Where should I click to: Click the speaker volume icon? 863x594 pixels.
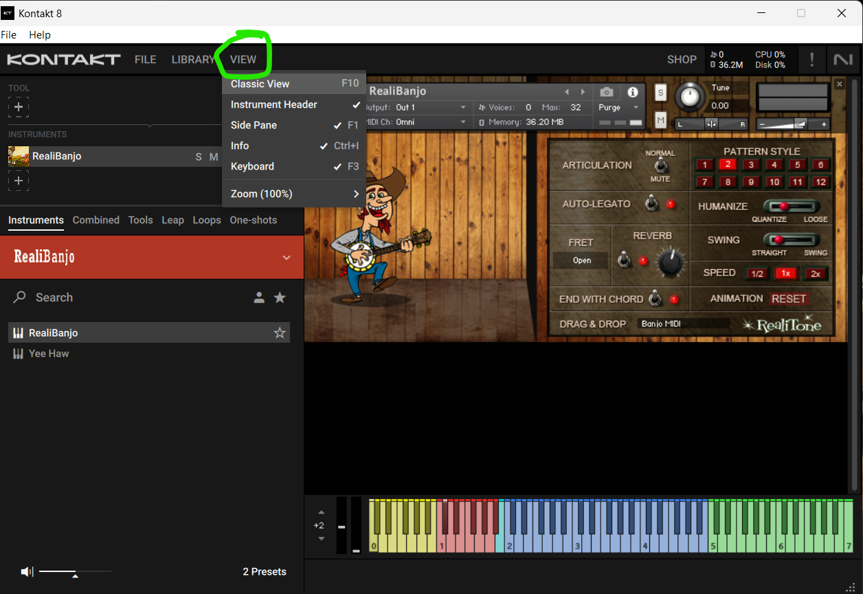[27, 571]
